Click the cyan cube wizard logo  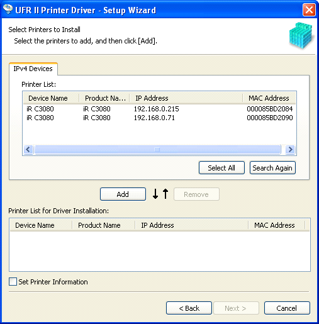click(x=301, y=35)
